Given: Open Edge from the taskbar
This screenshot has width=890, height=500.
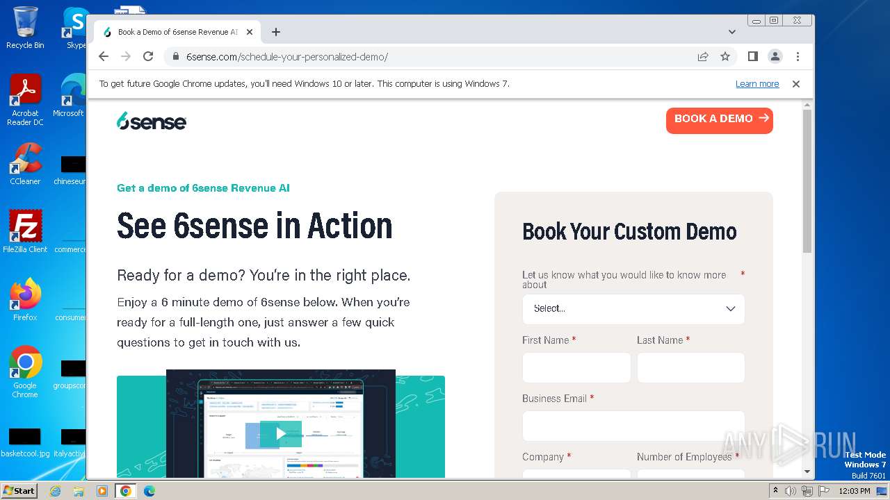Looking at the screenshot, I should pos(149,491).
